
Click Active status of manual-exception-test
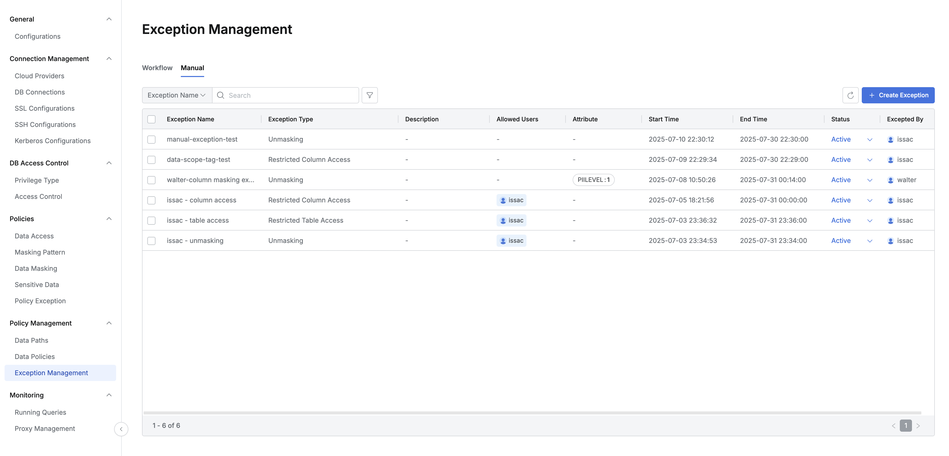pyautogui.click(x=841, y=140)
